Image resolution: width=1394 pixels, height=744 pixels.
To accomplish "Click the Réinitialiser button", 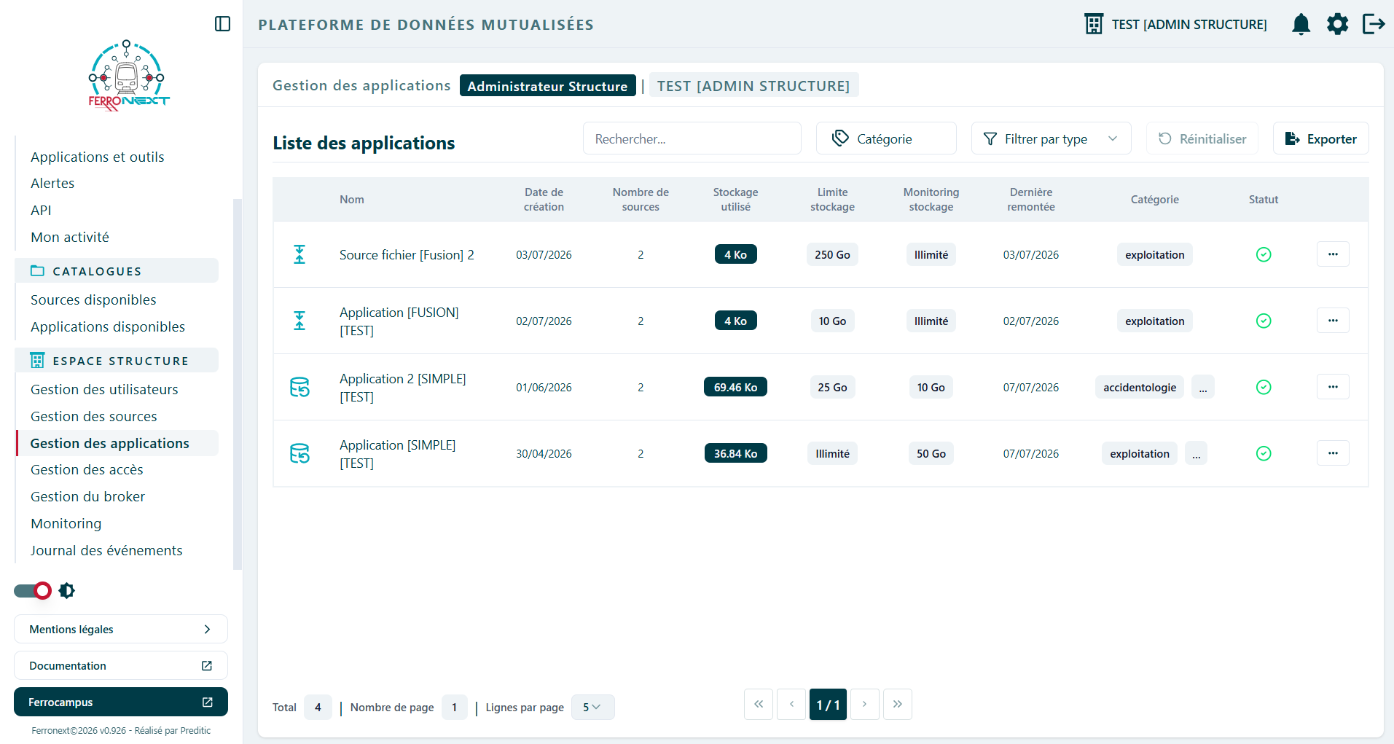I will click(1202, 138).
